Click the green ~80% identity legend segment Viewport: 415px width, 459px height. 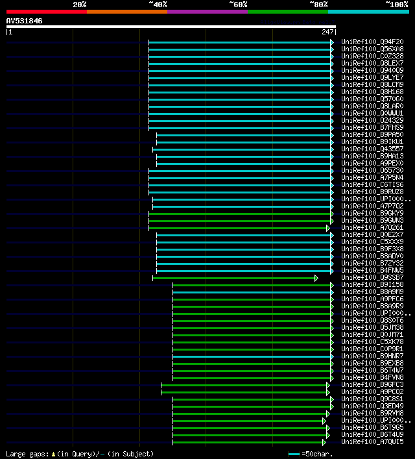coord(288,12)
